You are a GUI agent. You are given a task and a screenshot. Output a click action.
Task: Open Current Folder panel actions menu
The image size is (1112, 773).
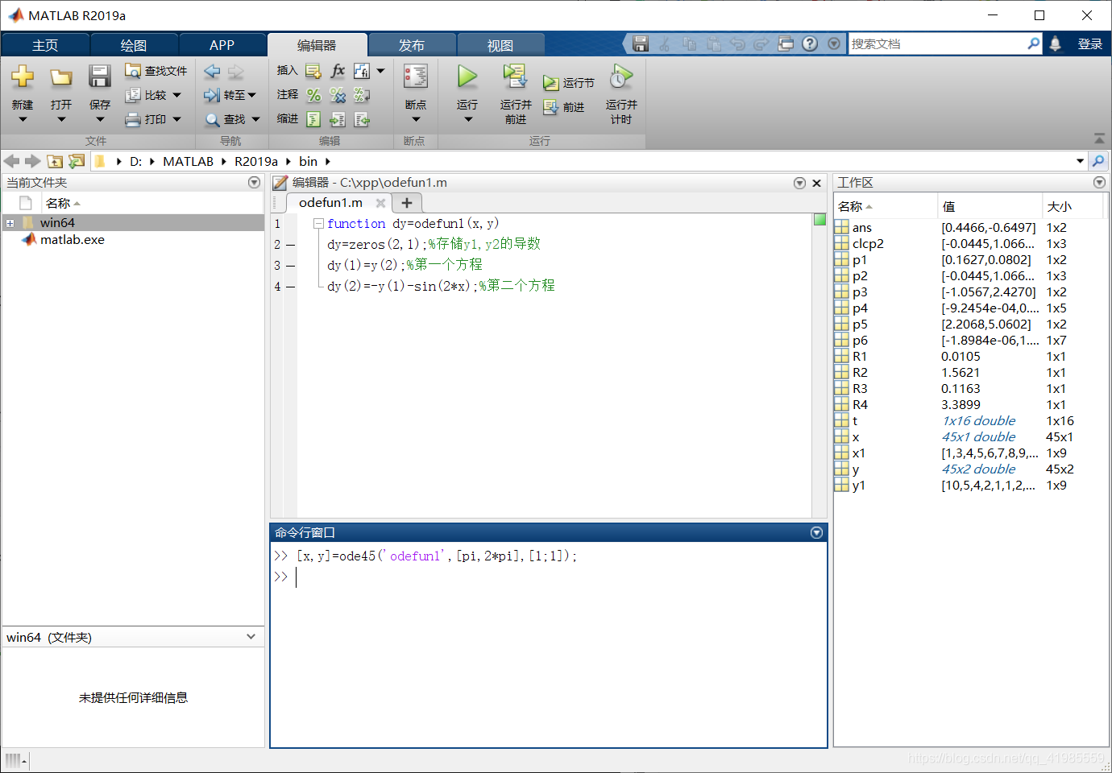pos(255,183)
